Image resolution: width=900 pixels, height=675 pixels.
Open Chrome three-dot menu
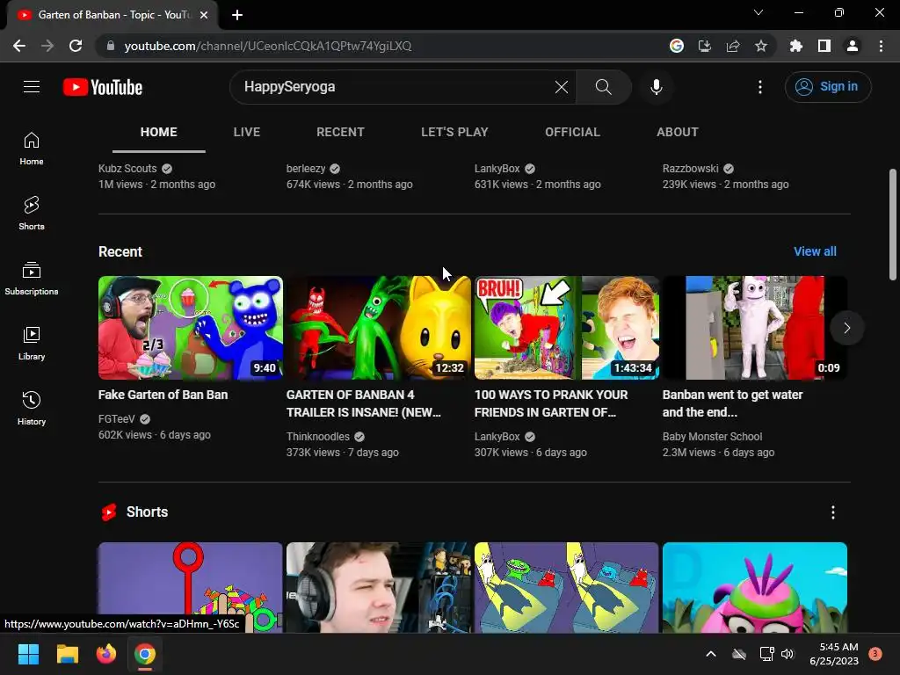coord(881,46)
